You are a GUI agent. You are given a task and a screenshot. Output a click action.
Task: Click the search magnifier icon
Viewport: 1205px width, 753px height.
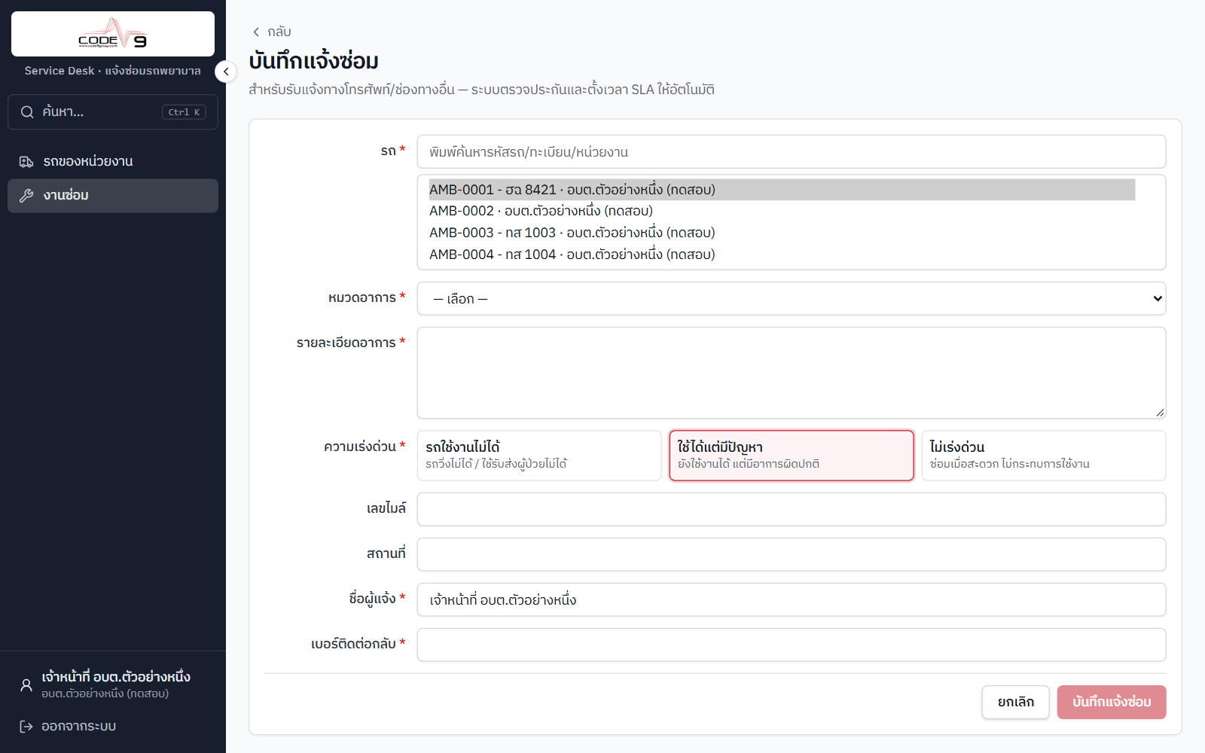pyautogui.click(x=27, y=112)
